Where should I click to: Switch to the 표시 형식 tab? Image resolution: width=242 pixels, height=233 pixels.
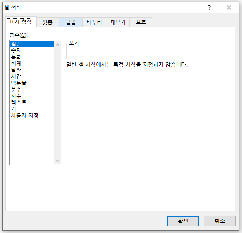[21, 22]
